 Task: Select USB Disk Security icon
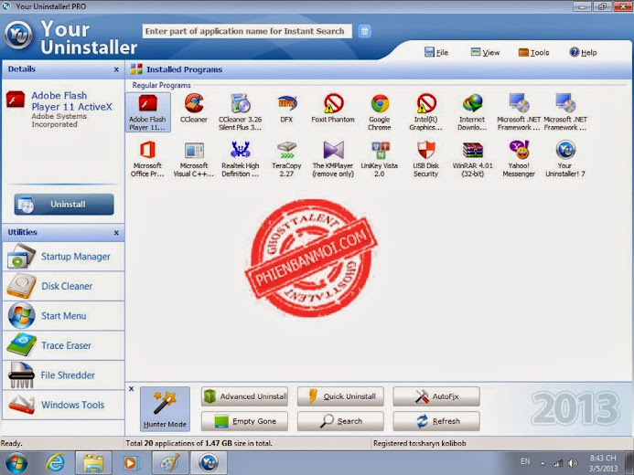[x=426, y=159]
